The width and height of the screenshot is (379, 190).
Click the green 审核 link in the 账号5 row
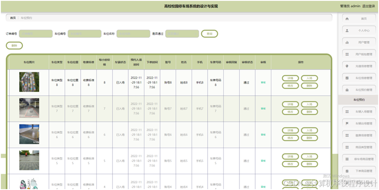pyautogui.click(x=263, y=161)
